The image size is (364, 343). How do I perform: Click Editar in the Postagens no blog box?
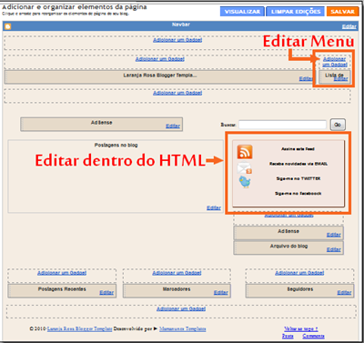tap(214, 207)
